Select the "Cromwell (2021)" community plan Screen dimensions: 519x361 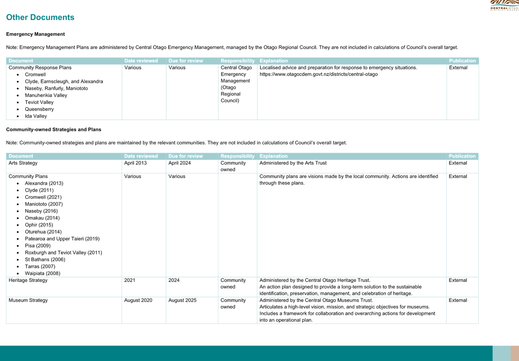point(43,197)
